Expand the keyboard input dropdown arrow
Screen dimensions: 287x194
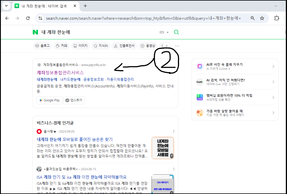[167, 32]
